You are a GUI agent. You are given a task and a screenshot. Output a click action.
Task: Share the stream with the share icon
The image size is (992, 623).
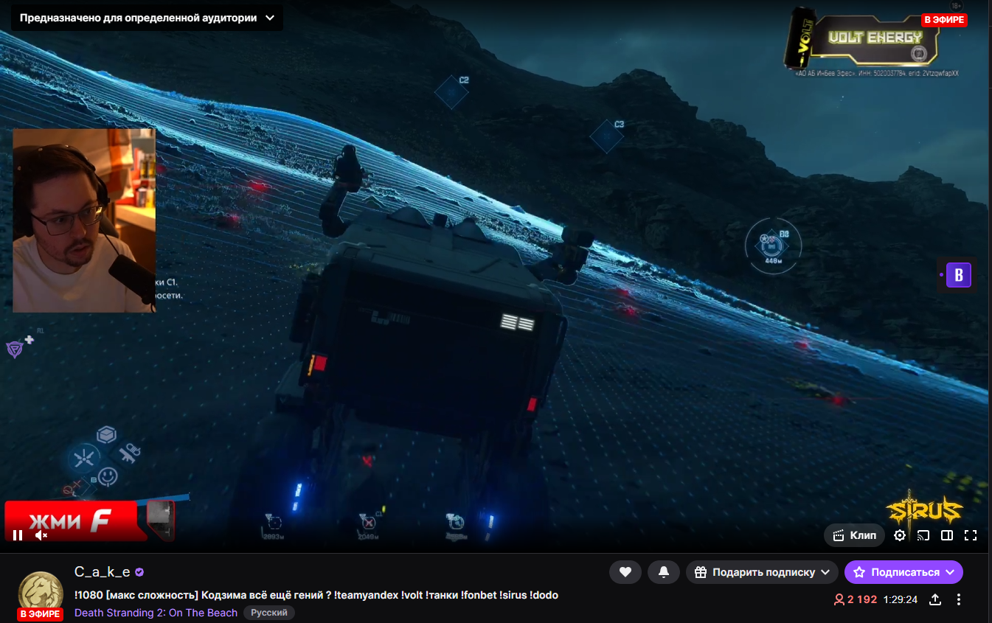click(935, 599)
